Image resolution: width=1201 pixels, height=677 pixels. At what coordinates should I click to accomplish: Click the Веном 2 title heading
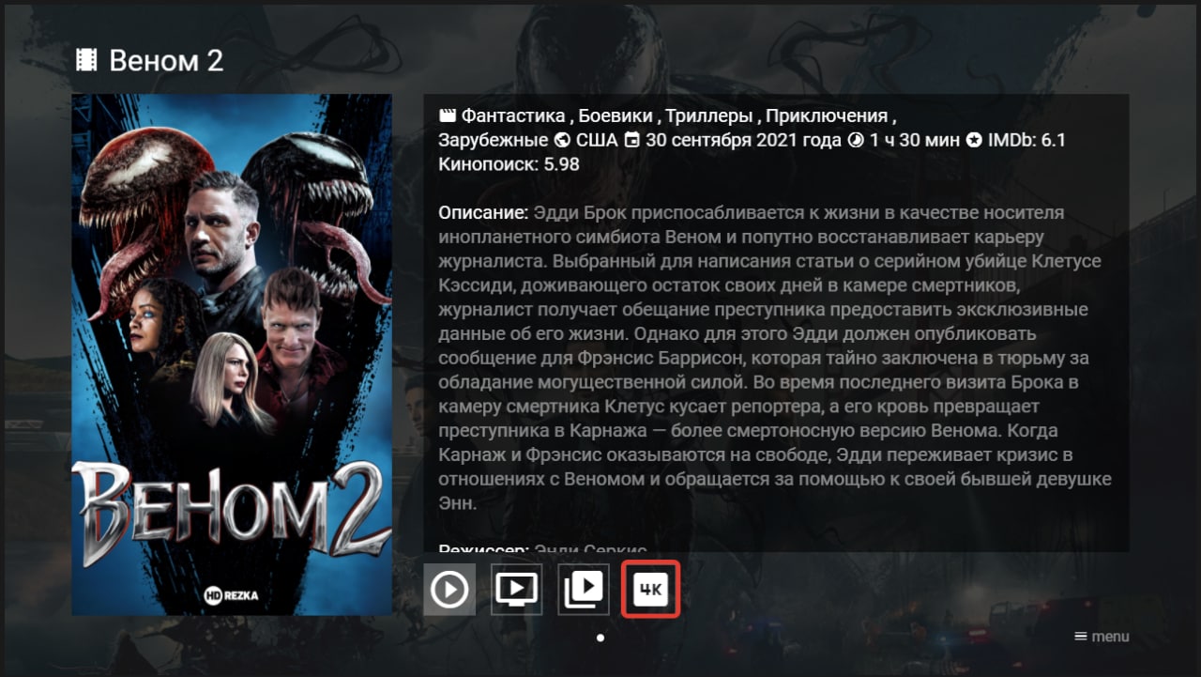(166, 61)
